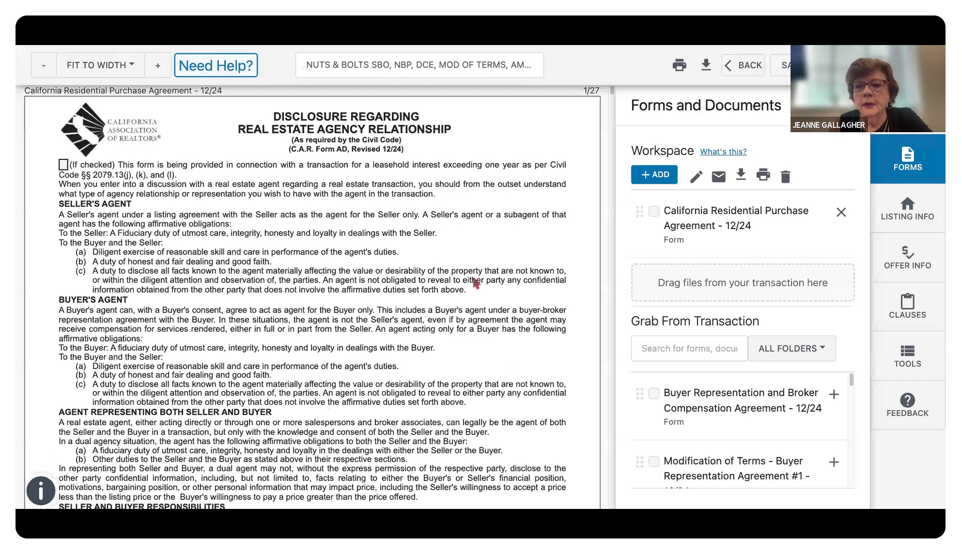Add Buyer Representation Agreement with plus icon
962x553 pixels.
(834, 395)
